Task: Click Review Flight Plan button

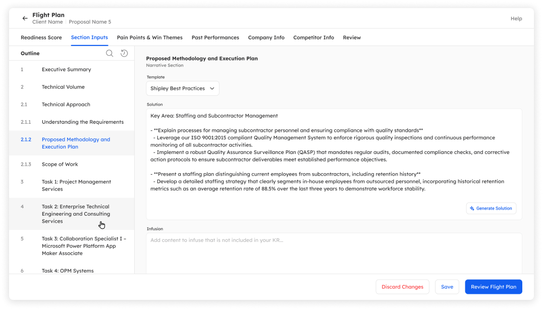Action: (494, 287)
